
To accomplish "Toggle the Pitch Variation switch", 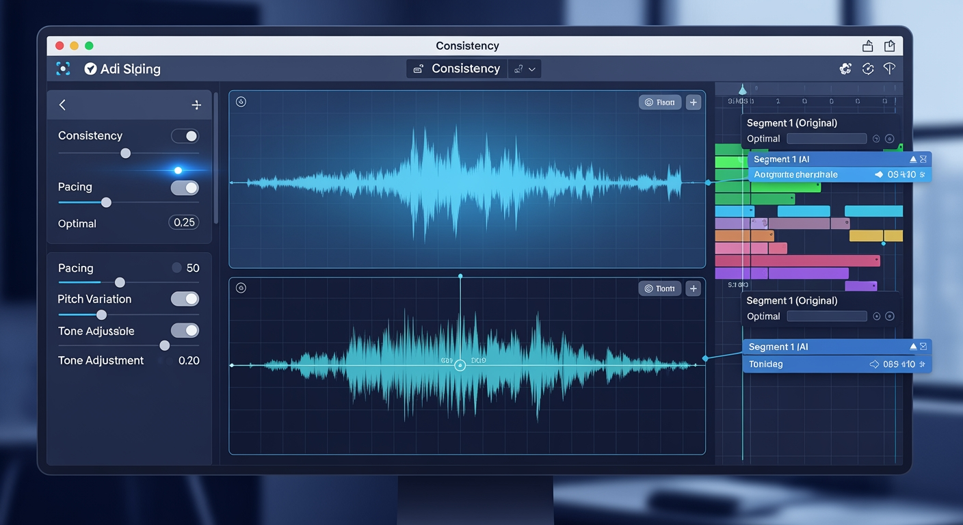I will click(x=185, y=299).
